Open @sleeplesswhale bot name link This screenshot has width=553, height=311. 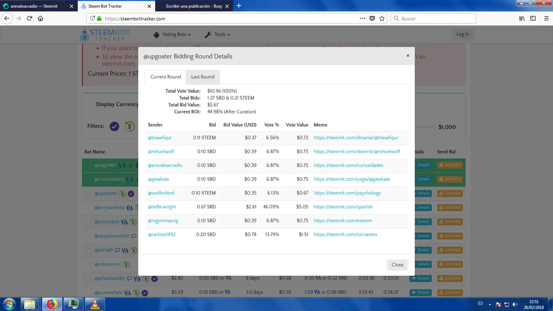[112, 236]
